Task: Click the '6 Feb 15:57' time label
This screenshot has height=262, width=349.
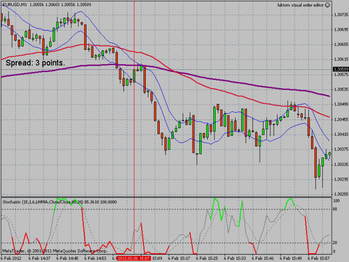Action: [319, 259]
